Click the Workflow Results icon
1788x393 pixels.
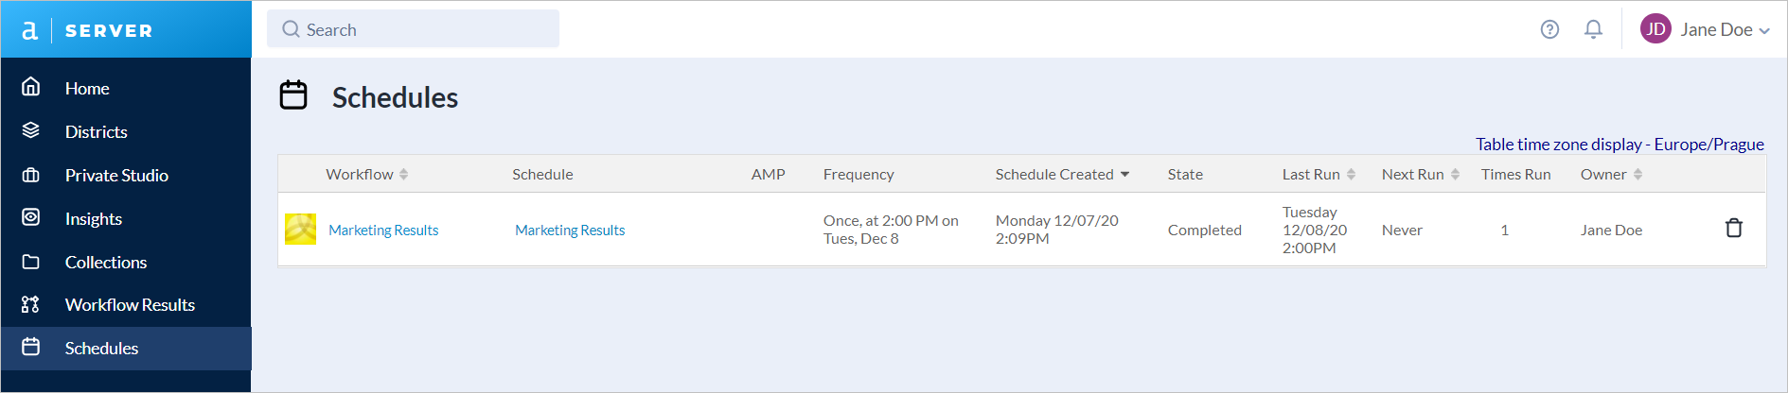tap(31, 304)
